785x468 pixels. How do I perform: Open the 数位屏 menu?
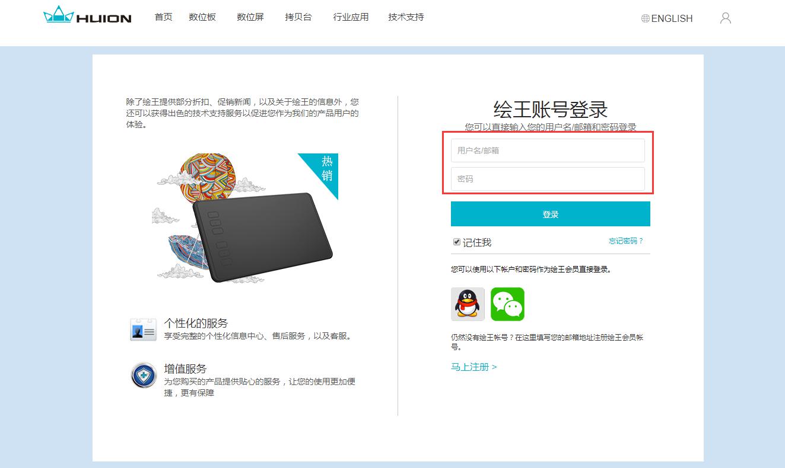(250, 17)
